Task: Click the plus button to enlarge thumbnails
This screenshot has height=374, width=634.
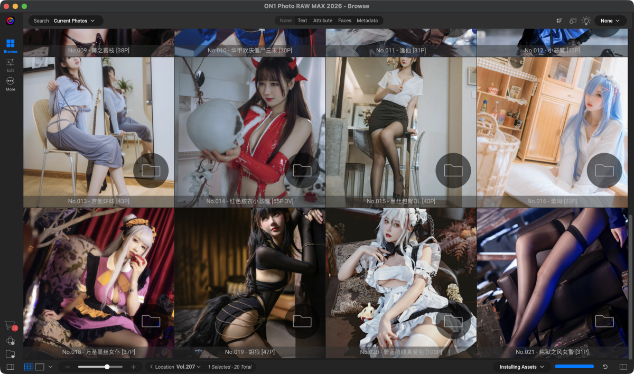Action: pos(134,367)
